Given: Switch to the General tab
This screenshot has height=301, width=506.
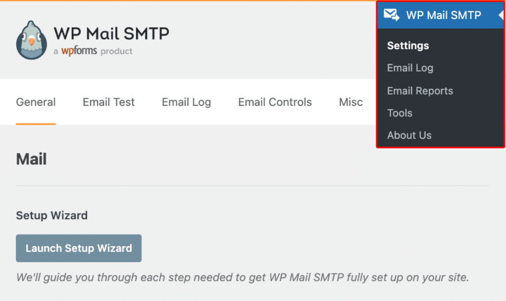Looking at the screenshot, I should pyautogui.click(x=36, y=102).
